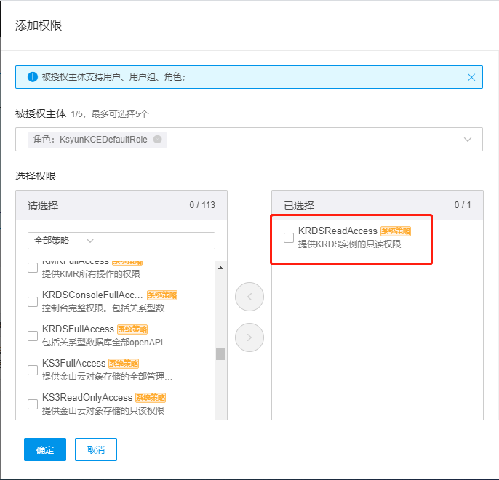Screen dimensions: 499x480
Task: Select the KRDSFullAccess checkbox
Action: point(33,336)
